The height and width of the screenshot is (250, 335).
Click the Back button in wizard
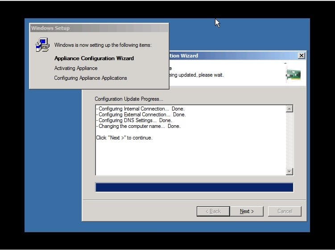213,211
